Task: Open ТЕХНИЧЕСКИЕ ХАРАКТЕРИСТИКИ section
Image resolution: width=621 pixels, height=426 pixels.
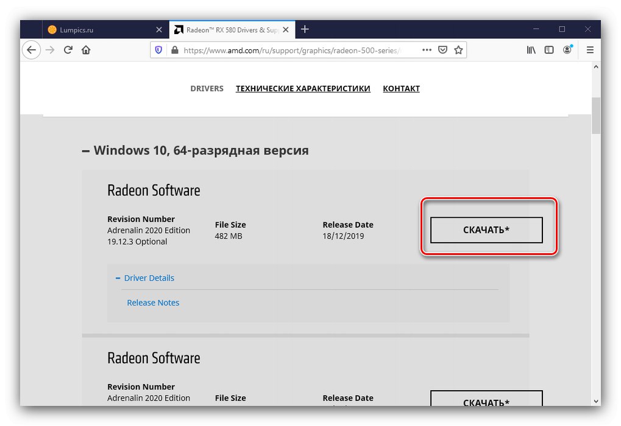Action: coord(303,89)
